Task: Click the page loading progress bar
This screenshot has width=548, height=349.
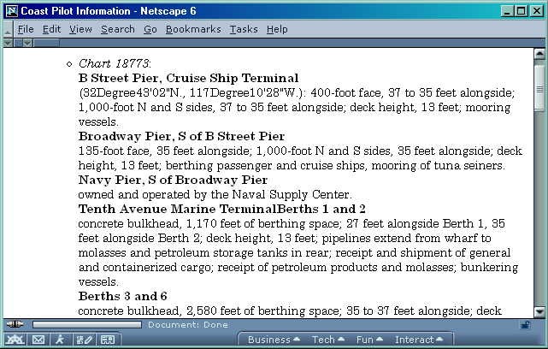Action: pos(87,325)
